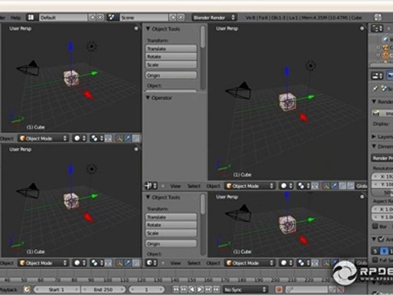
Task: Open the Help menu
Action: click(16, 18)
